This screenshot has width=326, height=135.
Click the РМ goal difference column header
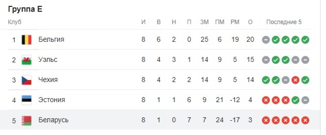tap(235, 22)
